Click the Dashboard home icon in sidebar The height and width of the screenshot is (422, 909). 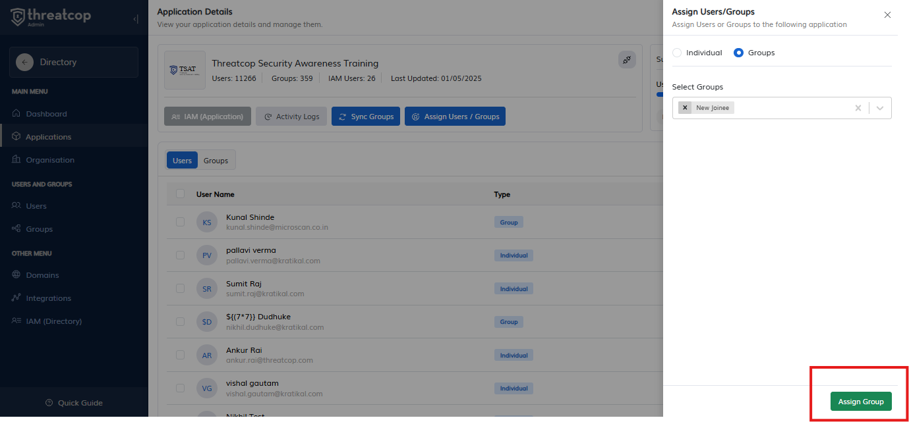16,114
